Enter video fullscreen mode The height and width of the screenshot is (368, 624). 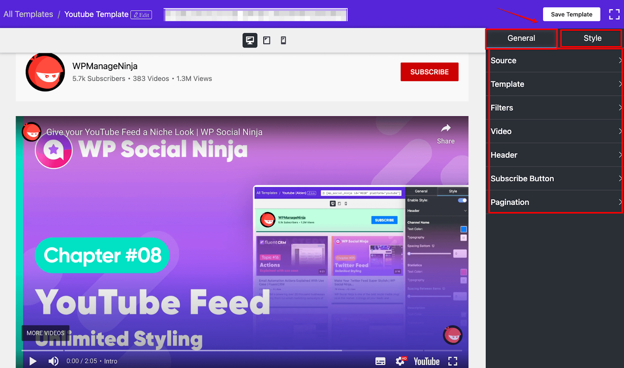pyautogui.click(x=453, y=361)
